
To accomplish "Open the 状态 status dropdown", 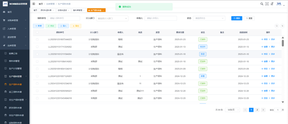I will coord(209,18).
